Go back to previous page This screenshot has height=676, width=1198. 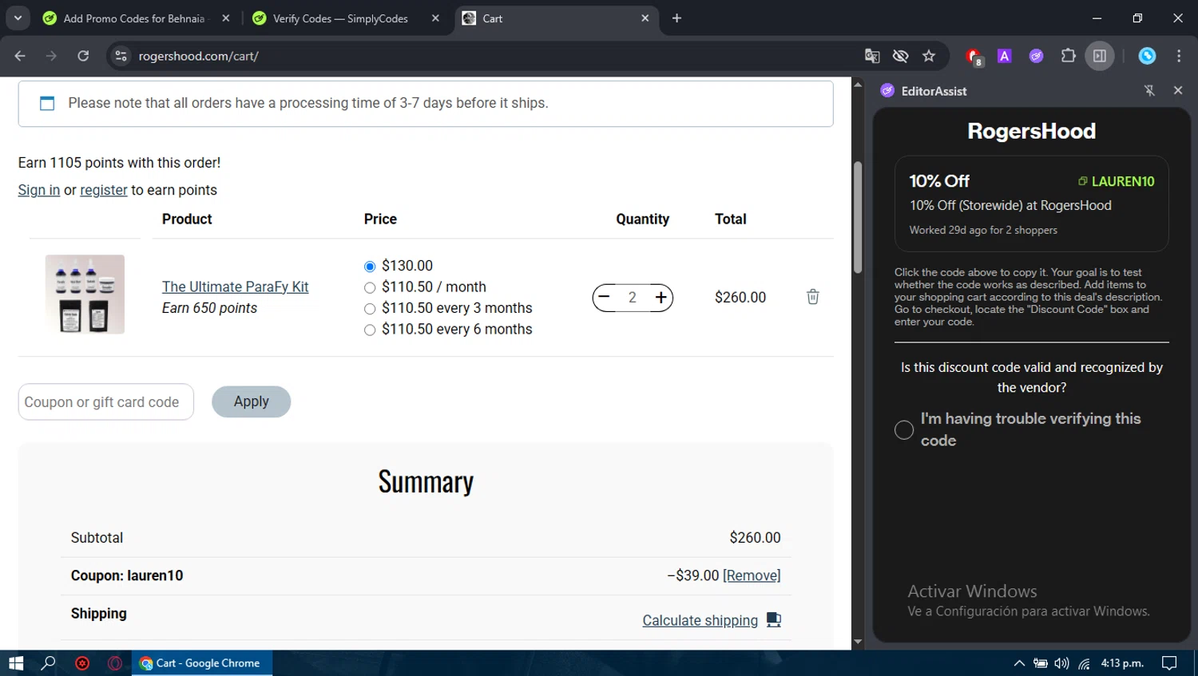20,56
